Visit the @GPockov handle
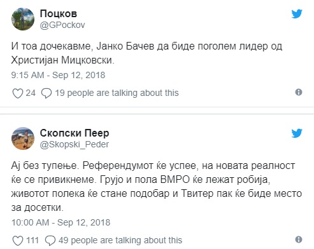Image resolution: width=314 pixels, height=249 pixels. click(62, 25)
